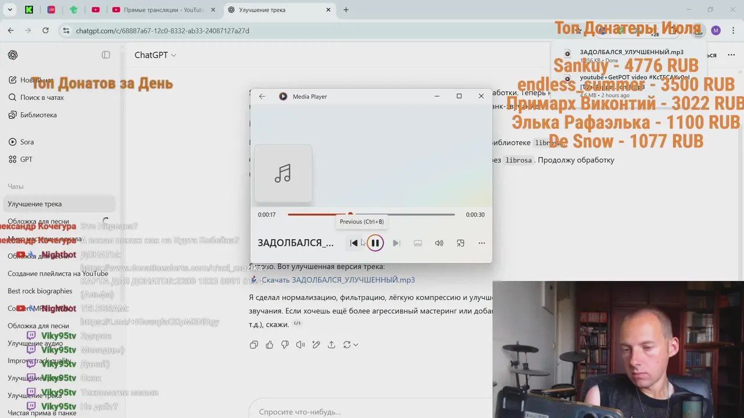Viewport: 744px width, 418px height.
Task: Download ЗАДОЛБАЛСЯ_УЛУЧШЕННЫЙ.mp3 via chat link
Action: (x=338, y=280)
